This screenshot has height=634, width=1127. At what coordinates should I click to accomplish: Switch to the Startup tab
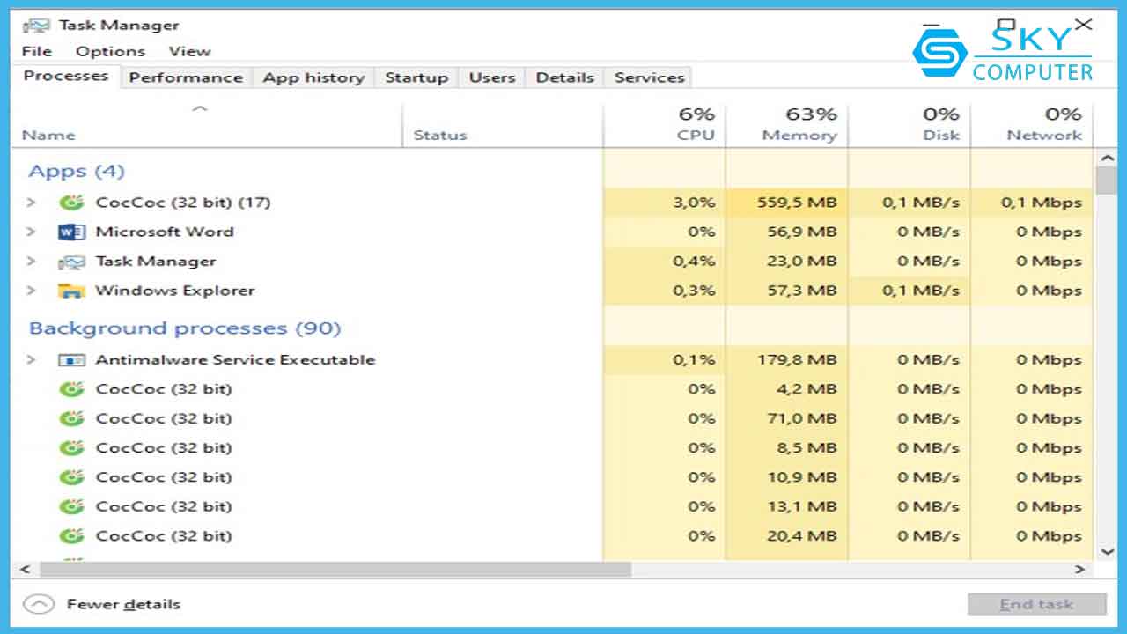click(416, 77)
